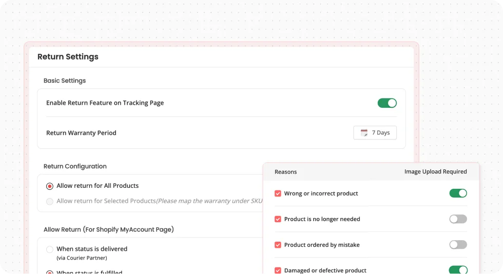Select Allow return for All Products

pyautogui.click(x=50, y=186)
